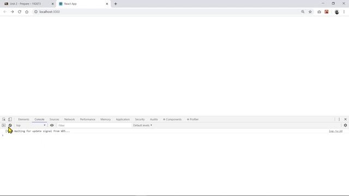Click the console Filter input field
Image resolution: width=349 pixels, height=196 pixels.
pyautogui.click(x=94, y=125)
